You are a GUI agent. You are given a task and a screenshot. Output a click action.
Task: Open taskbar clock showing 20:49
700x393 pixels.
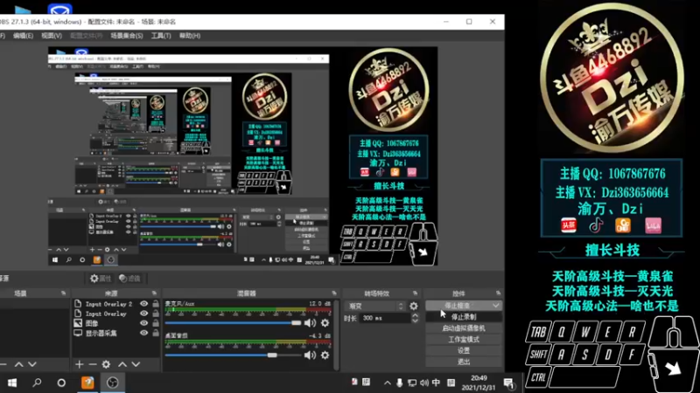[479, 383]
